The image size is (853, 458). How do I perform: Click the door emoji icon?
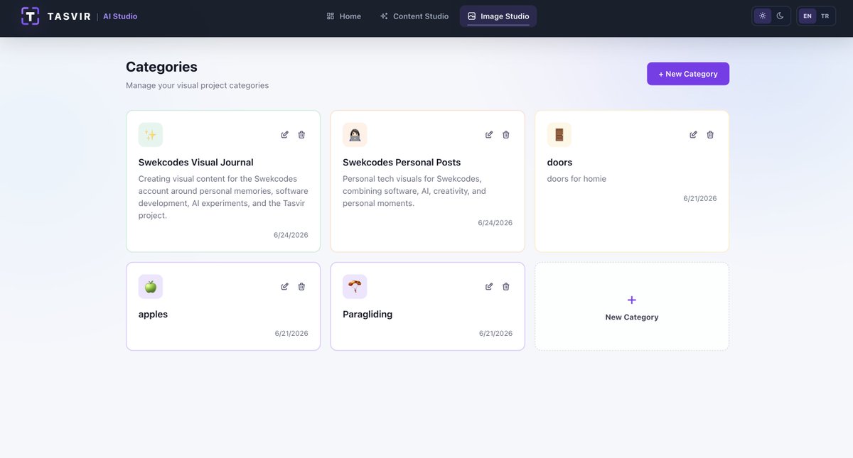coord(559,135)
